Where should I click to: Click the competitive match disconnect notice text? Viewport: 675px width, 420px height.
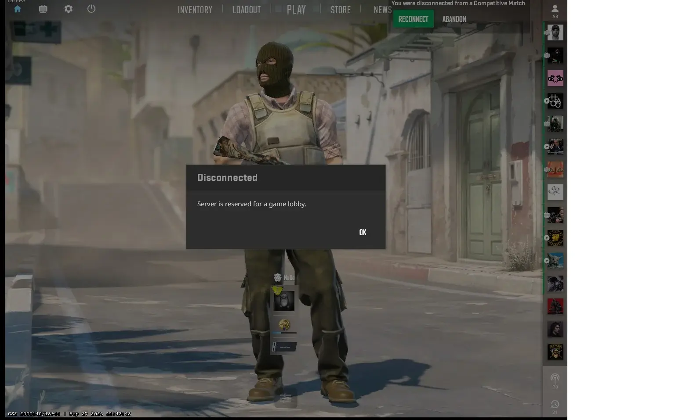(458, 4)
